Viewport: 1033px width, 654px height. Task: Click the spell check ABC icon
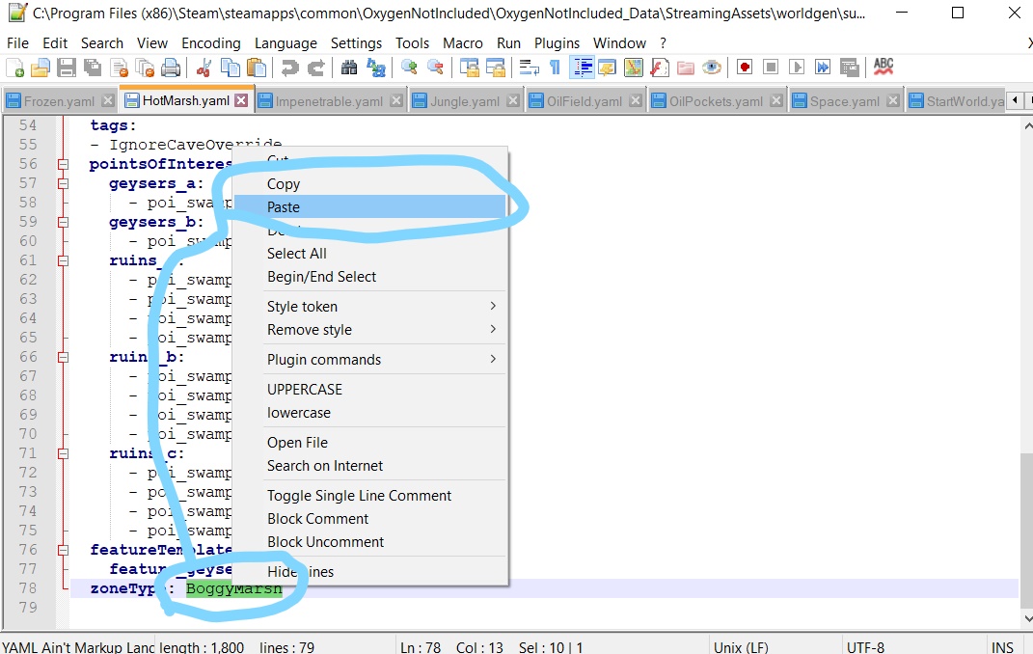pos(883,67)
